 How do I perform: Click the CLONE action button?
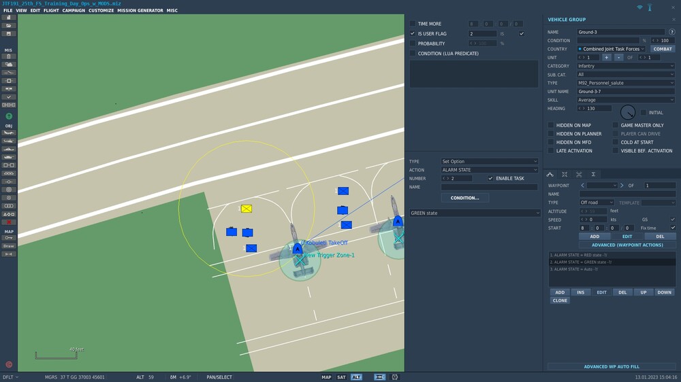tap(560, 300)
